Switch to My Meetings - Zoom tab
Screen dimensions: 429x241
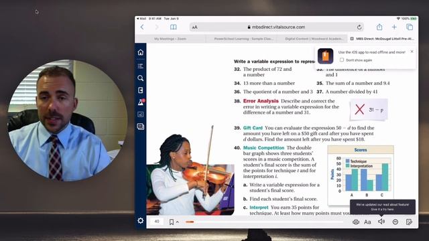170,39
